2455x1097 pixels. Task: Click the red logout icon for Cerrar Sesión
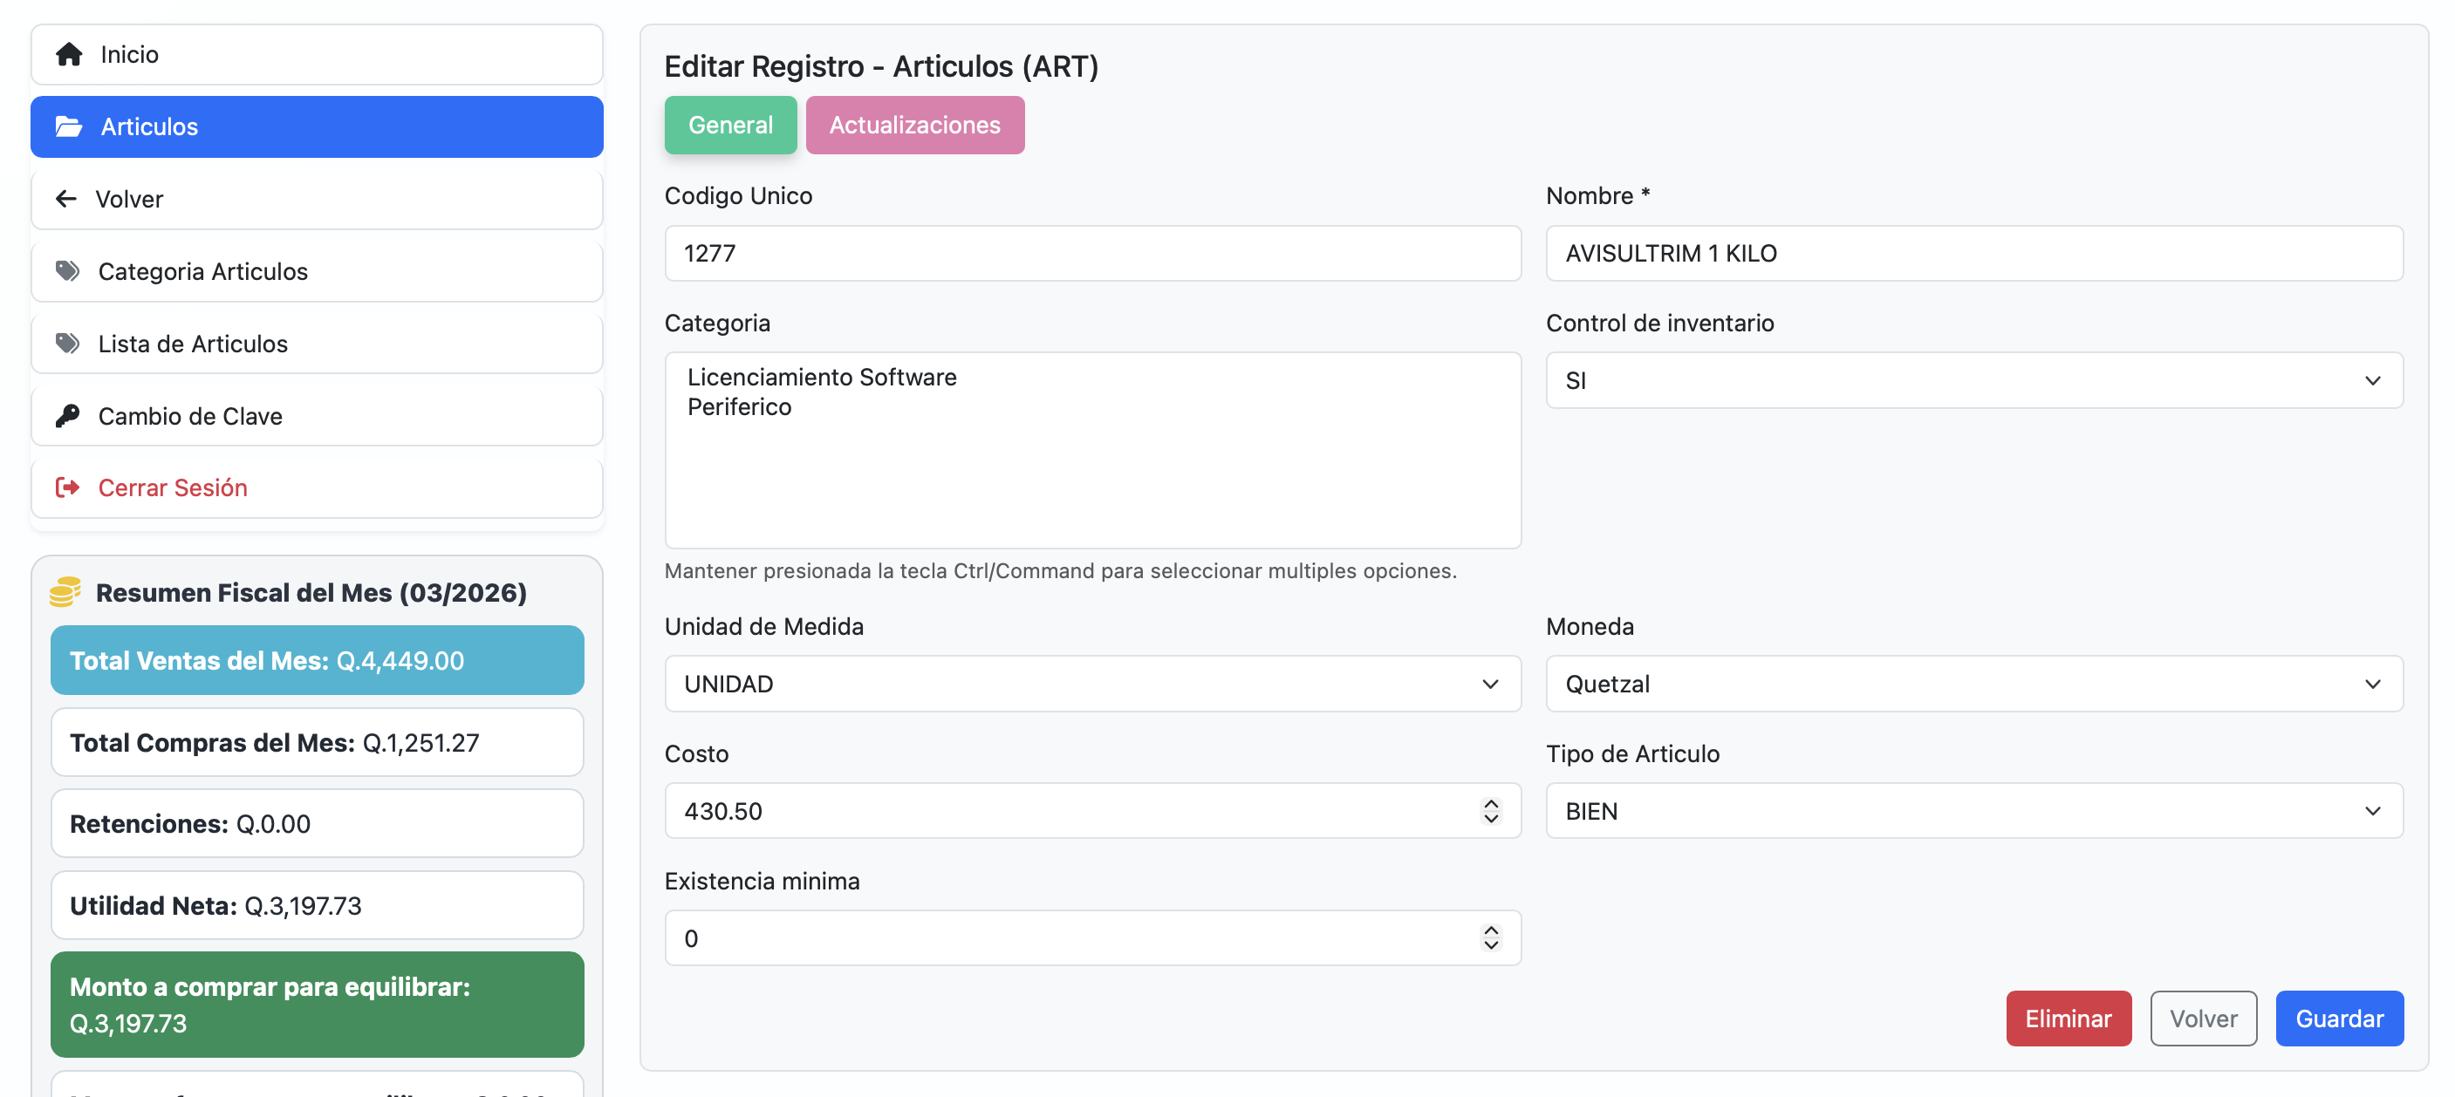(66, 487)
